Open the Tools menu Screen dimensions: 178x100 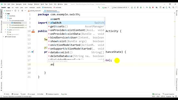coord(51,4)
